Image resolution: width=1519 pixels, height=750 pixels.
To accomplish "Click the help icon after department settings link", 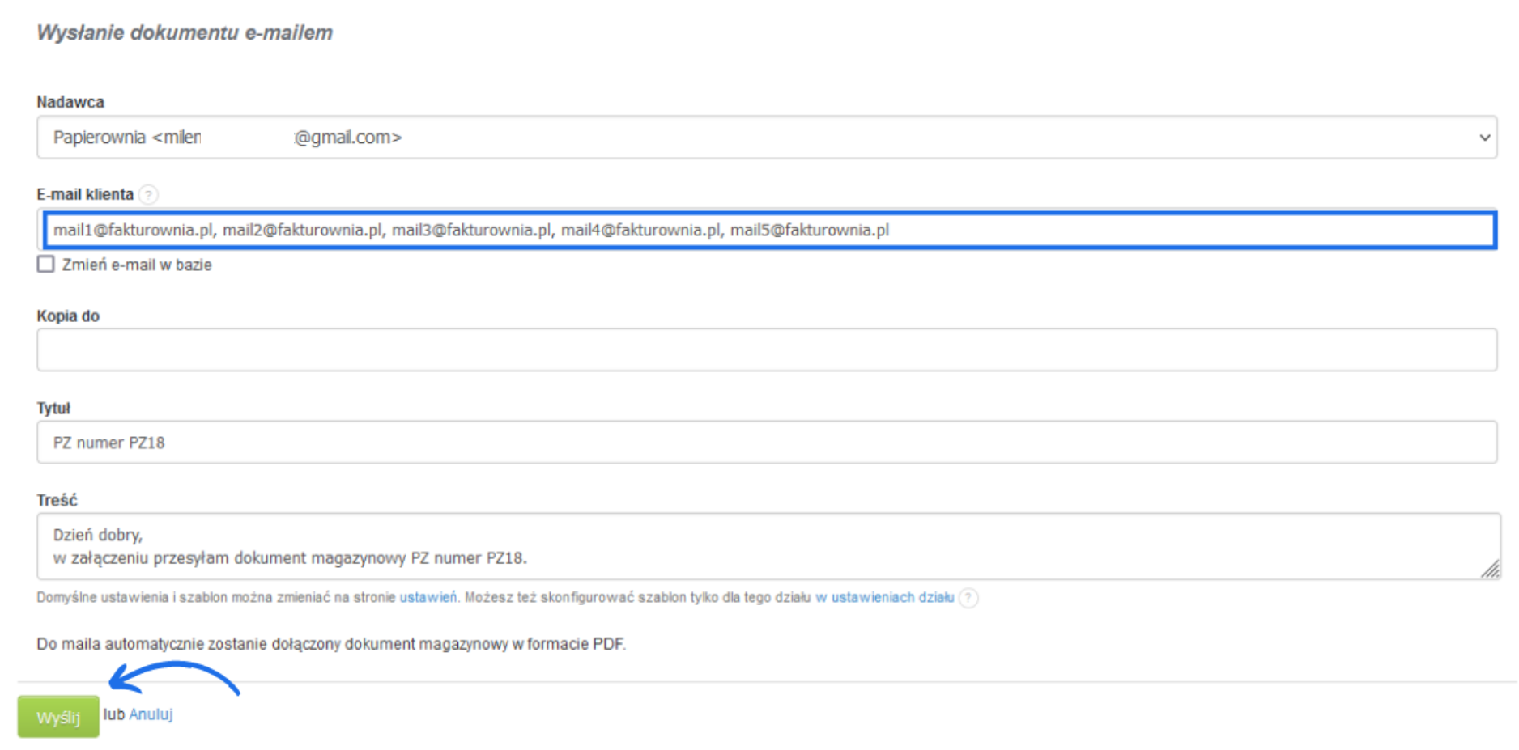I will click(x=968, y=598).
